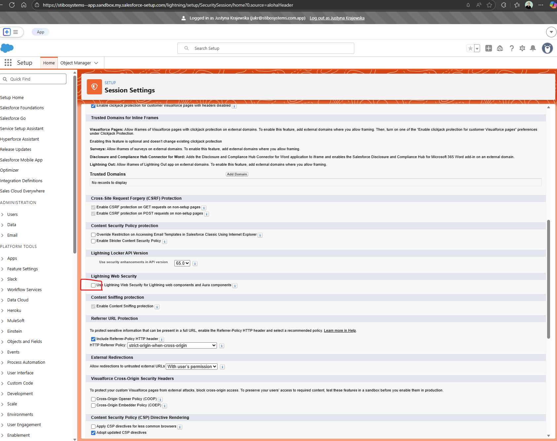Open the notifications bell

click(x=533, y=49)
